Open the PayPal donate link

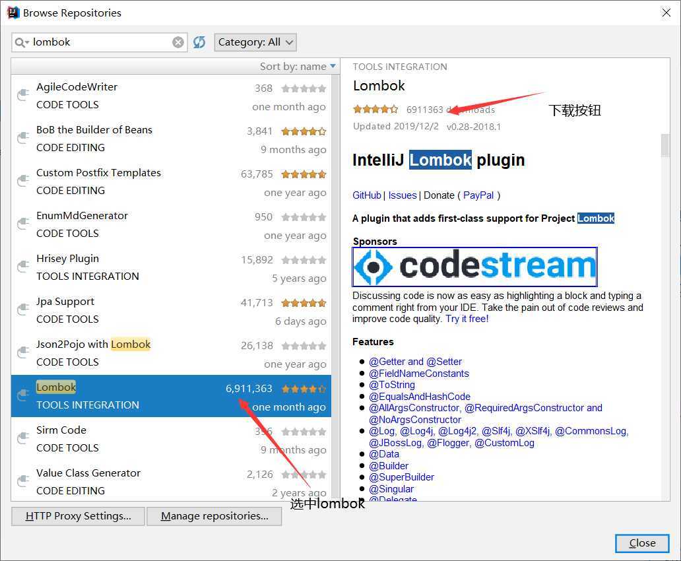point(478,195)
